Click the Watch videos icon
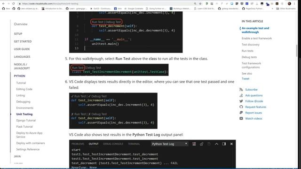The width and height of the screenshot is (301, 169). 241,118
